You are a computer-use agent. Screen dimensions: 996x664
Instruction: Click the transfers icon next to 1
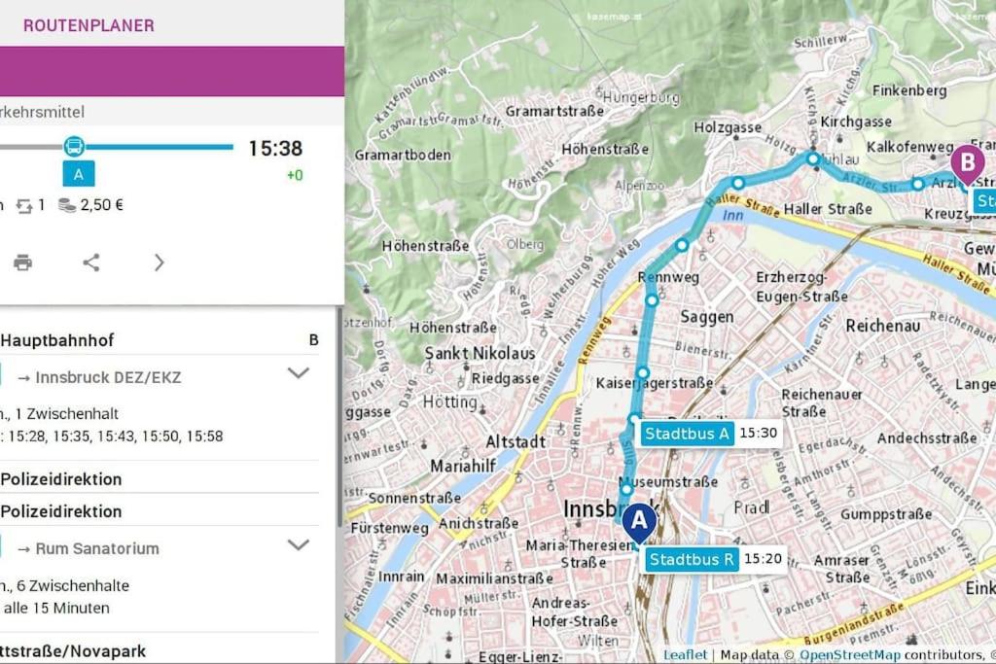pos(24,206)
